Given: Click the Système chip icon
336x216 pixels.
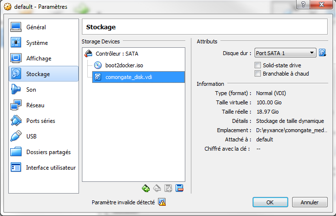Looking at the screenshot, I should coord(16,42).
